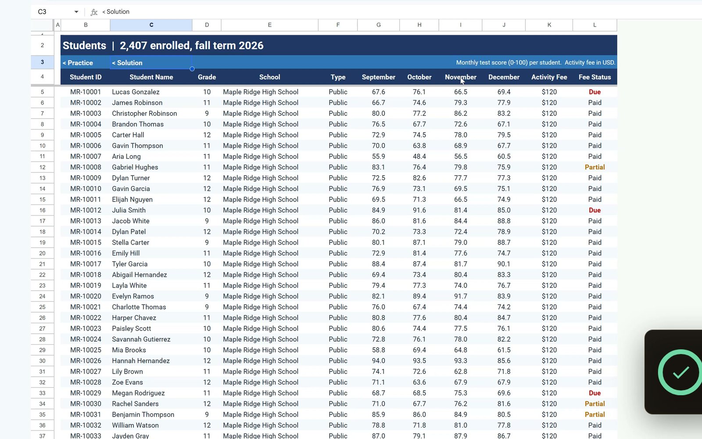Select October score 48.4 for Aria Long

coord(419,157)
